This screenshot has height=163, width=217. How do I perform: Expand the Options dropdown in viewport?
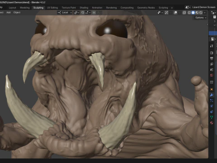(201, 18)
